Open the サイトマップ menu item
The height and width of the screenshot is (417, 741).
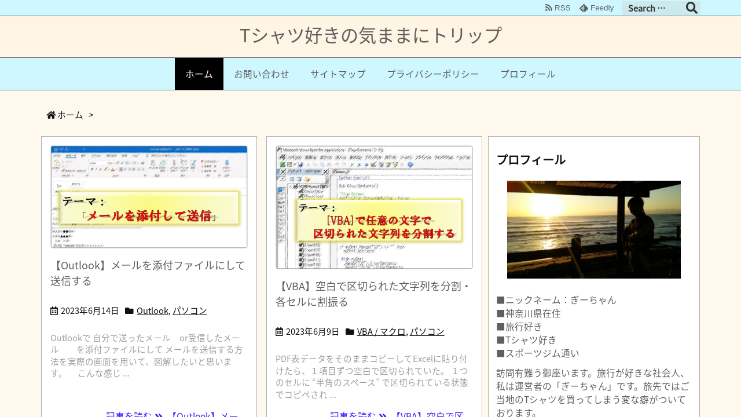coord(338,74)
